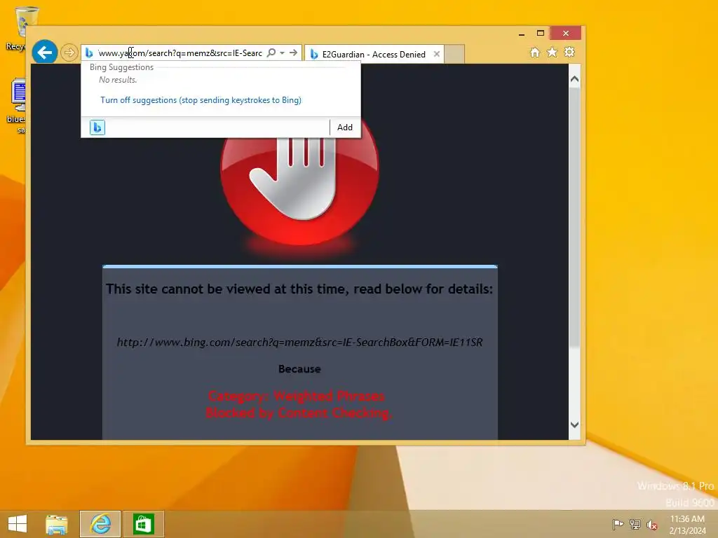
Task: Select the blue desktop file icon
Action: [18, 106]
